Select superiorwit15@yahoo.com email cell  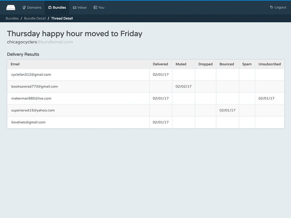pos(78,110)
